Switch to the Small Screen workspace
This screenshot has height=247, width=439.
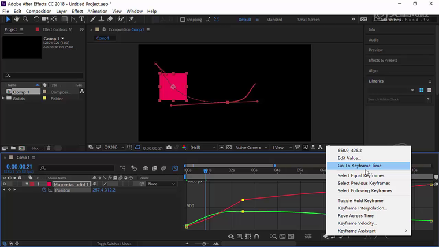[x=308, y=20]
